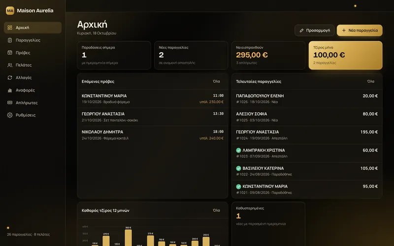Open Να εισπραχθούν 295,00 € card

coord(268,55)
